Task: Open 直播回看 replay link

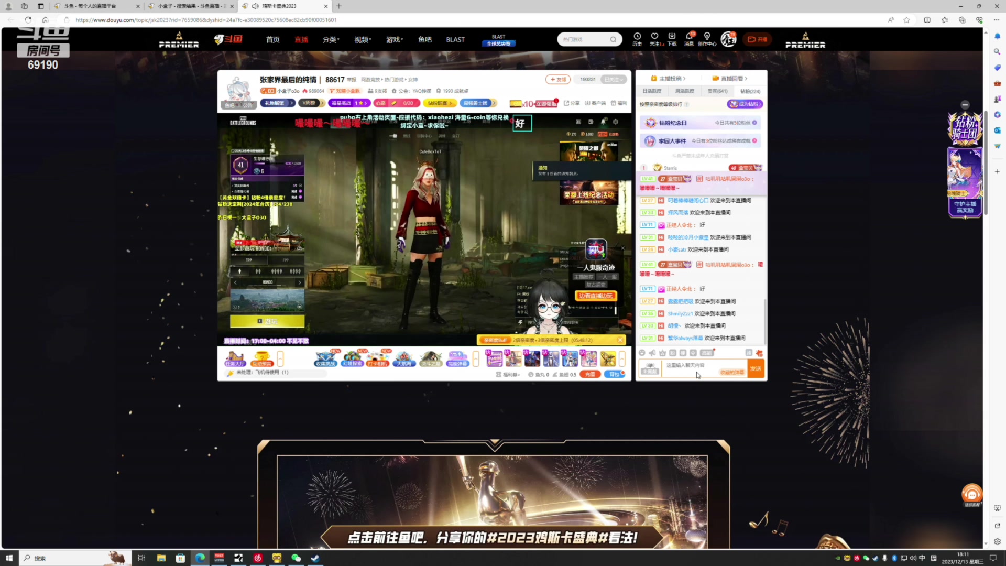Action: tap(730, 79)
